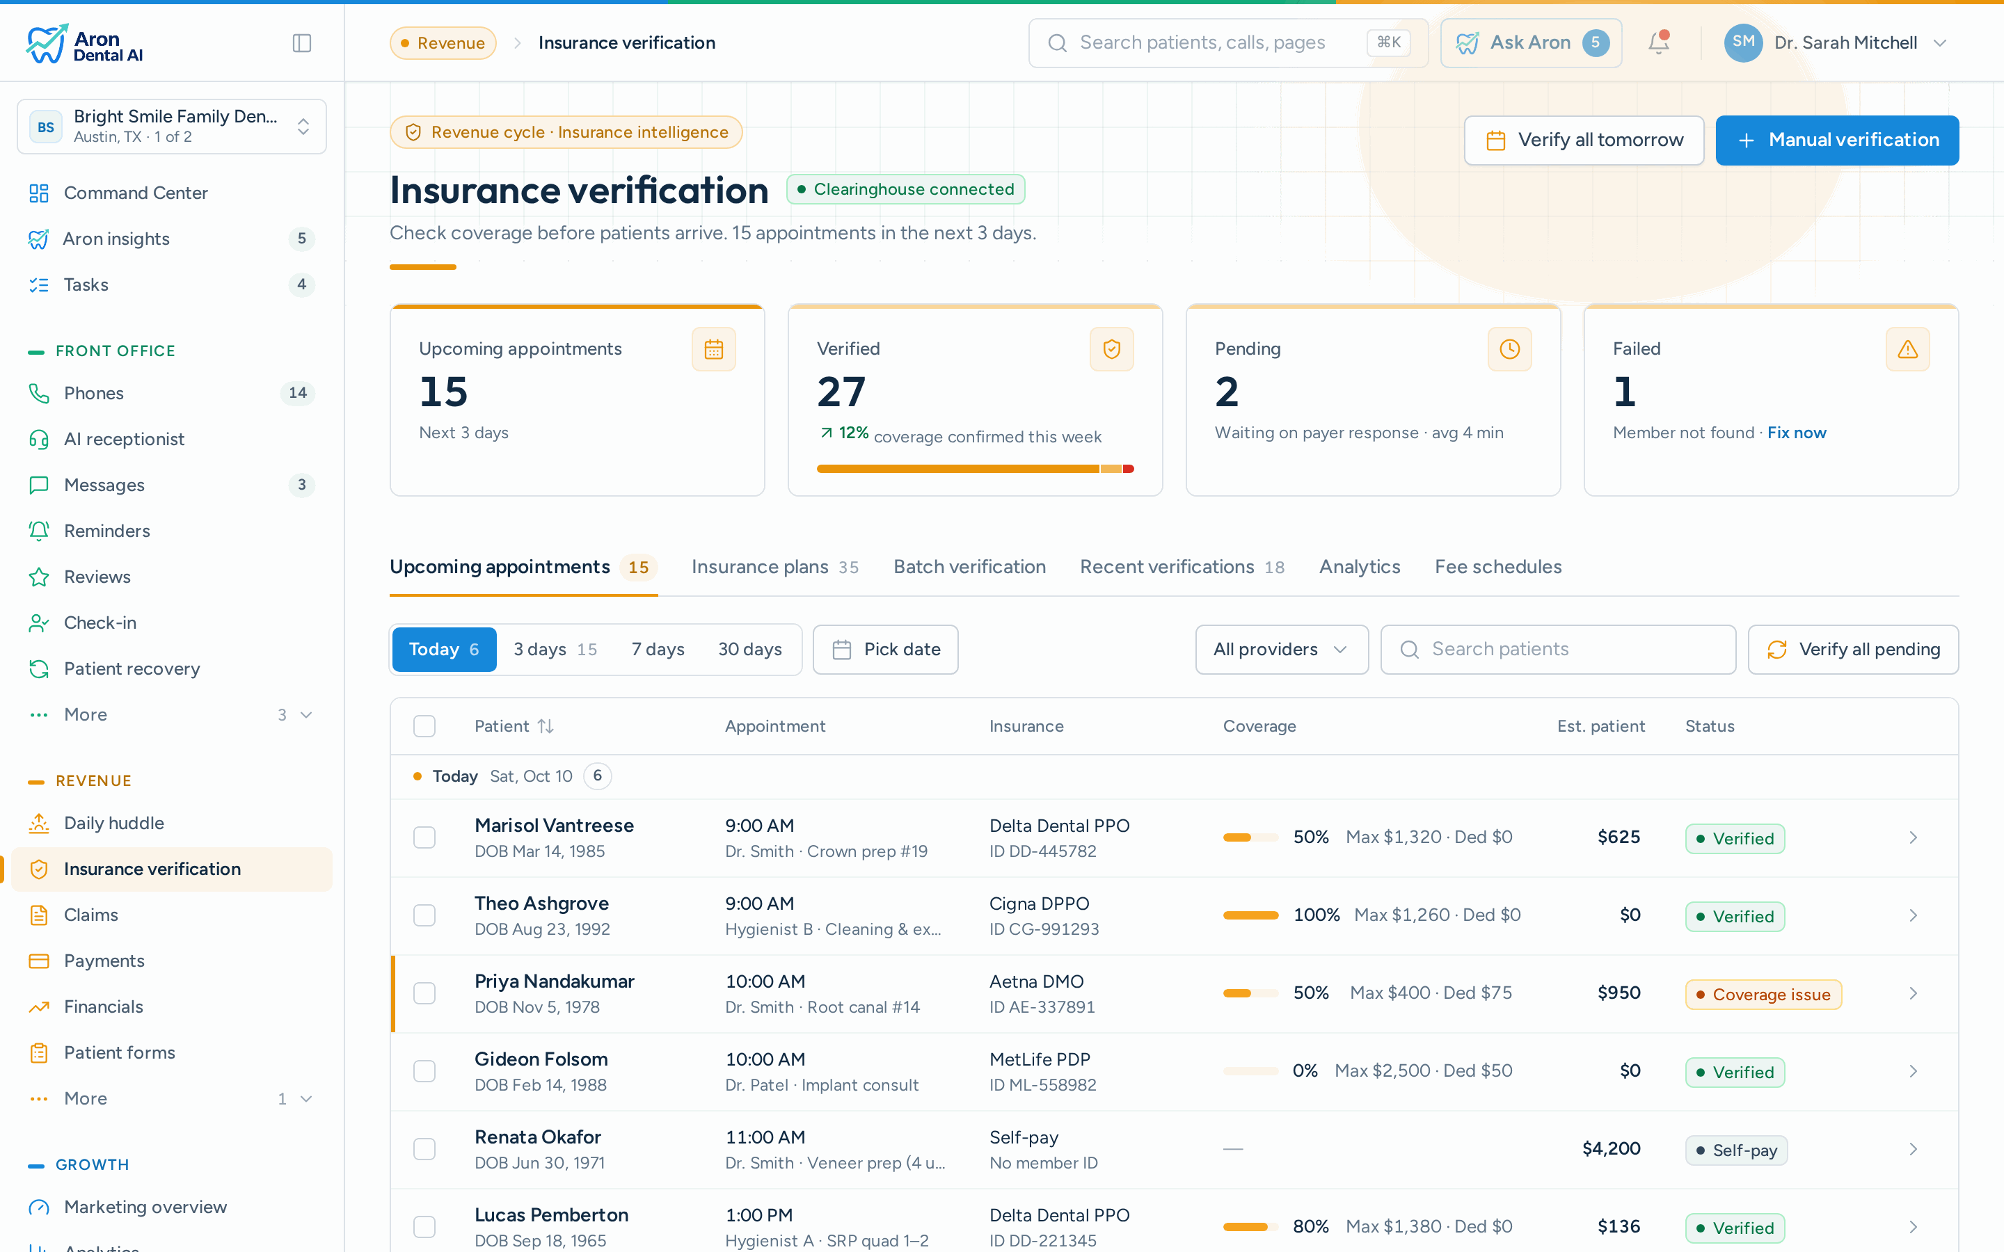Screen dimensions: 2004x1252
Task: Open Reminders in the sidebar
Action: click(173, 531)
